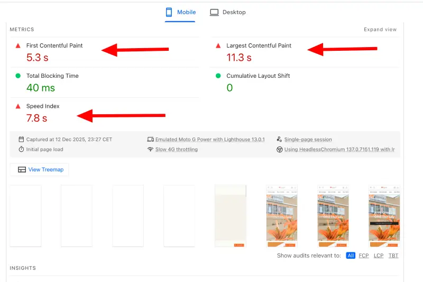The width and height of the screenshot is (423, 282).
Task: Click the View Treemap button
Action: click(x=40, y=170)
